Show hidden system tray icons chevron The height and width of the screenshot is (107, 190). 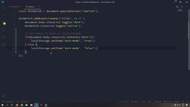[x=173, y=105]
